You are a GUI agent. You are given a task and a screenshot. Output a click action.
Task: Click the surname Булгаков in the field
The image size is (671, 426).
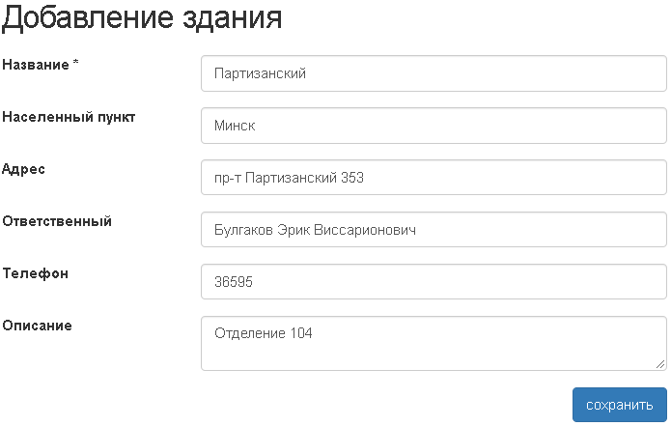click(245, 230)
